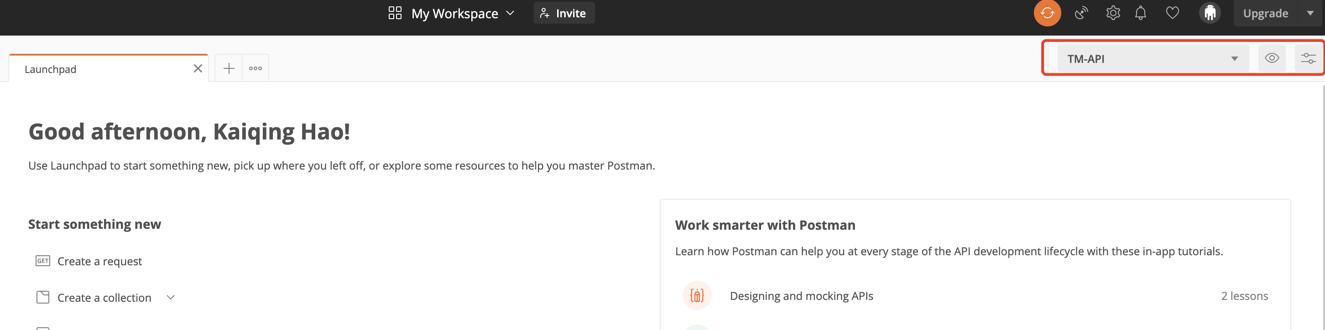Screen dimensions: 1325x330
Task: Click the 2 lessons label
Action: click(1244, 296)
